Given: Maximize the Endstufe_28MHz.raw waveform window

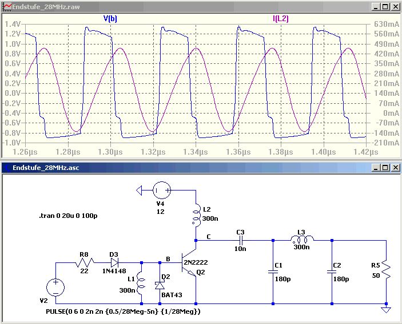Looking at the screenshot, I should coord(385,6).
